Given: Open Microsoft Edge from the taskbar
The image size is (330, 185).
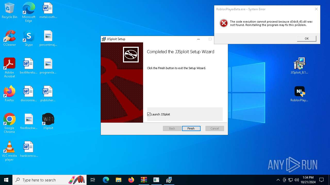Looking at the screenshot, I should point(106,180).
